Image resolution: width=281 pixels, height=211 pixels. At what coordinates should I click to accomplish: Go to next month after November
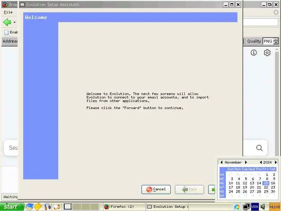(246, 162)
